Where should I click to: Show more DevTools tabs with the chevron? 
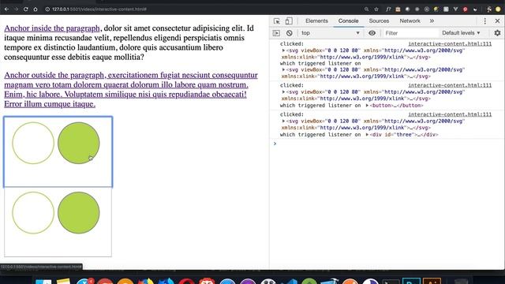pos(432,21)
